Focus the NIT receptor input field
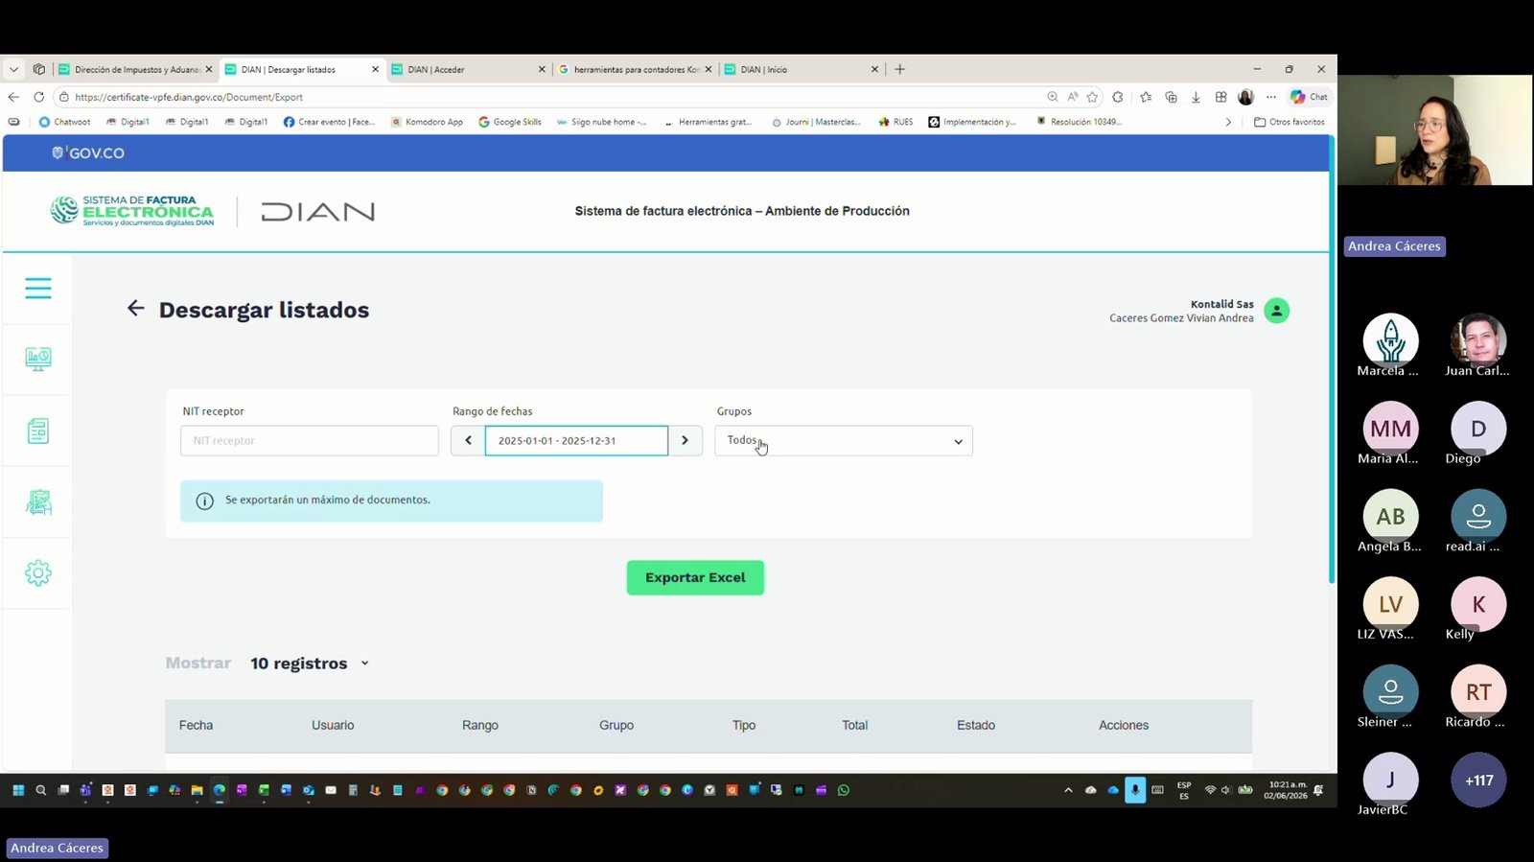Screen dimensions: 1534x862 [x=310, y=441]
